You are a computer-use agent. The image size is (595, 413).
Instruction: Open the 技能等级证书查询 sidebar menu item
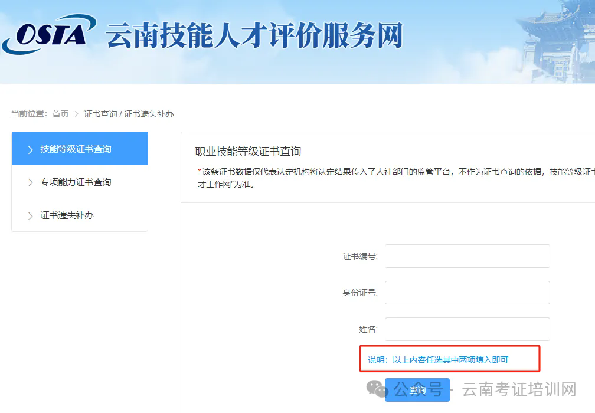pyautogui.click(x=76, y=149)
